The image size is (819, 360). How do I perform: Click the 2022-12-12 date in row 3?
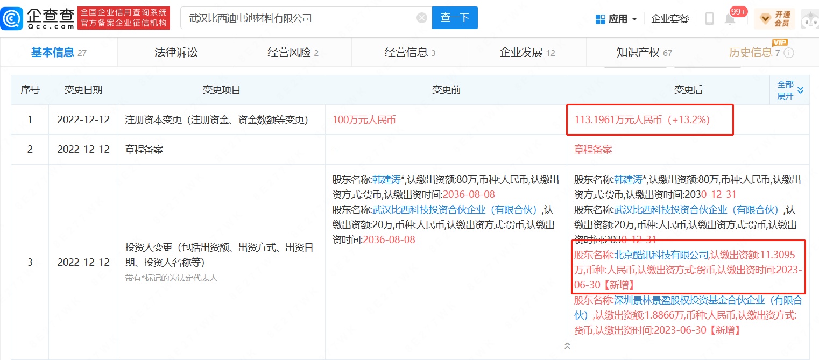pyautogui.click(x=83, y=262)
